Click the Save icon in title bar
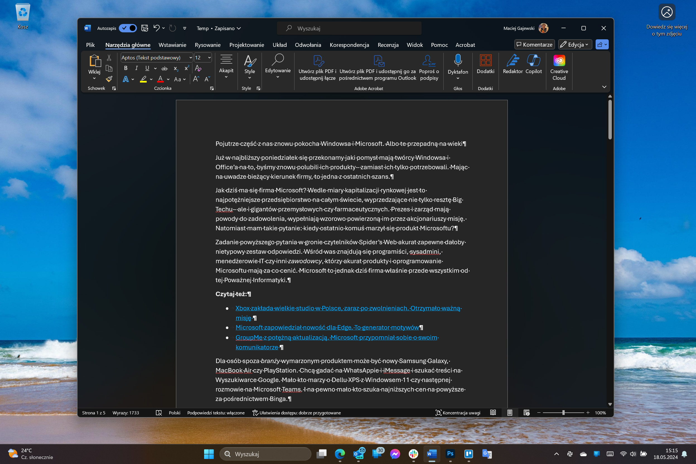 pos(144,28)
